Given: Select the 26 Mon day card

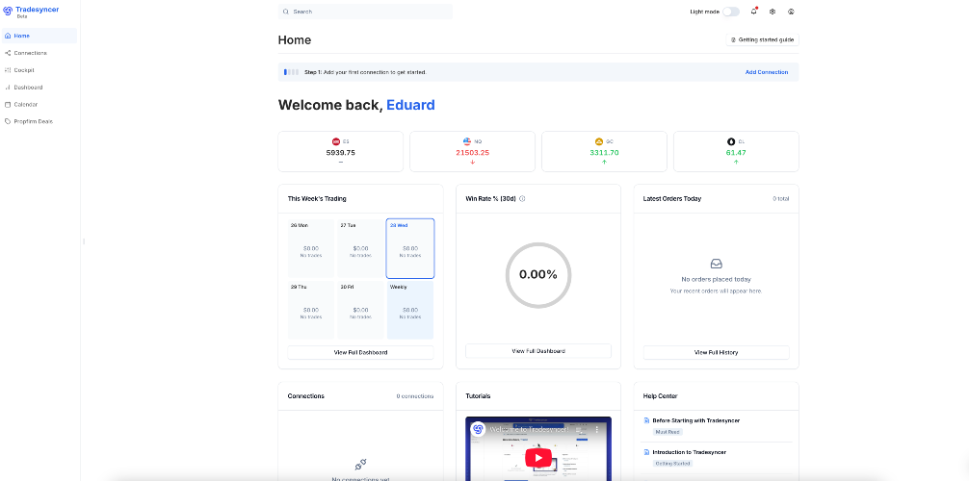Looking at the screenshot, I should point(311,248).
